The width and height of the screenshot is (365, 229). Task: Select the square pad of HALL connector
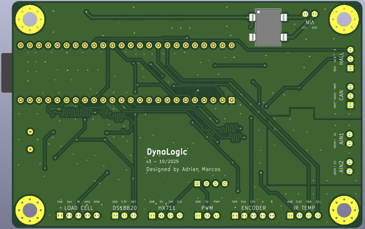click(x=350, y=68)
